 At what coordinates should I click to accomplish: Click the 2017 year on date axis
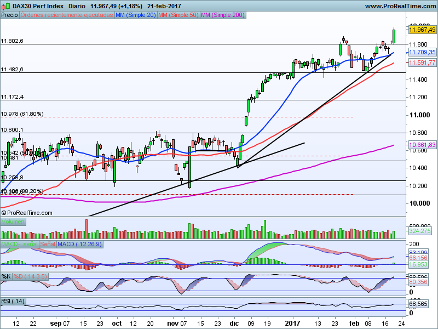(293, 324)
